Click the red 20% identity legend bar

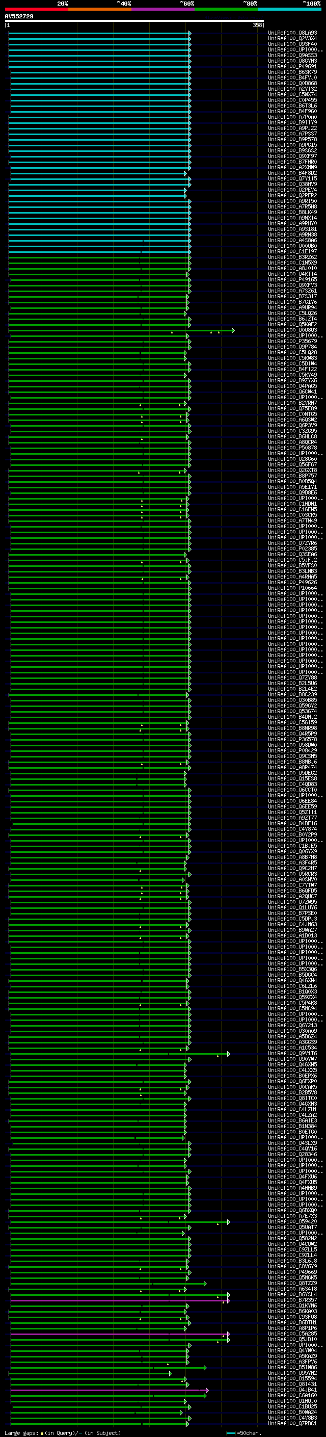point(36,10)
